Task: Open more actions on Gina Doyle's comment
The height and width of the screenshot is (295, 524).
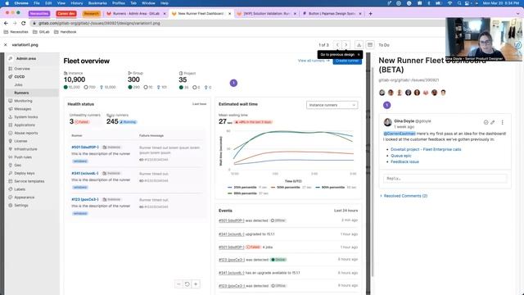Action: point(502,122)
